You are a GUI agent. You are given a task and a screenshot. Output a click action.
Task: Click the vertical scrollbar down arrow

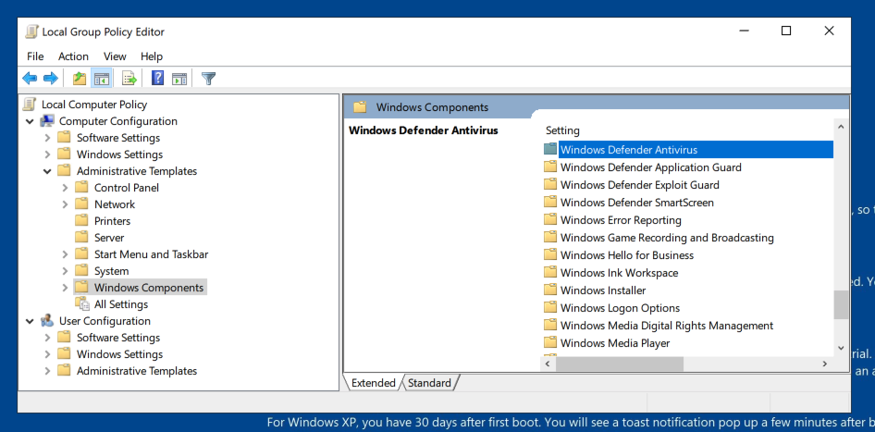coord(841,348)
